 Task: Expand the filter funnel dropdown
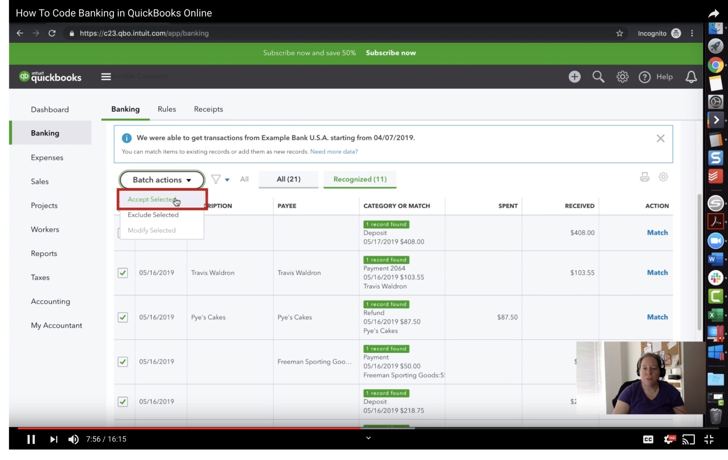tap(220, 179)
